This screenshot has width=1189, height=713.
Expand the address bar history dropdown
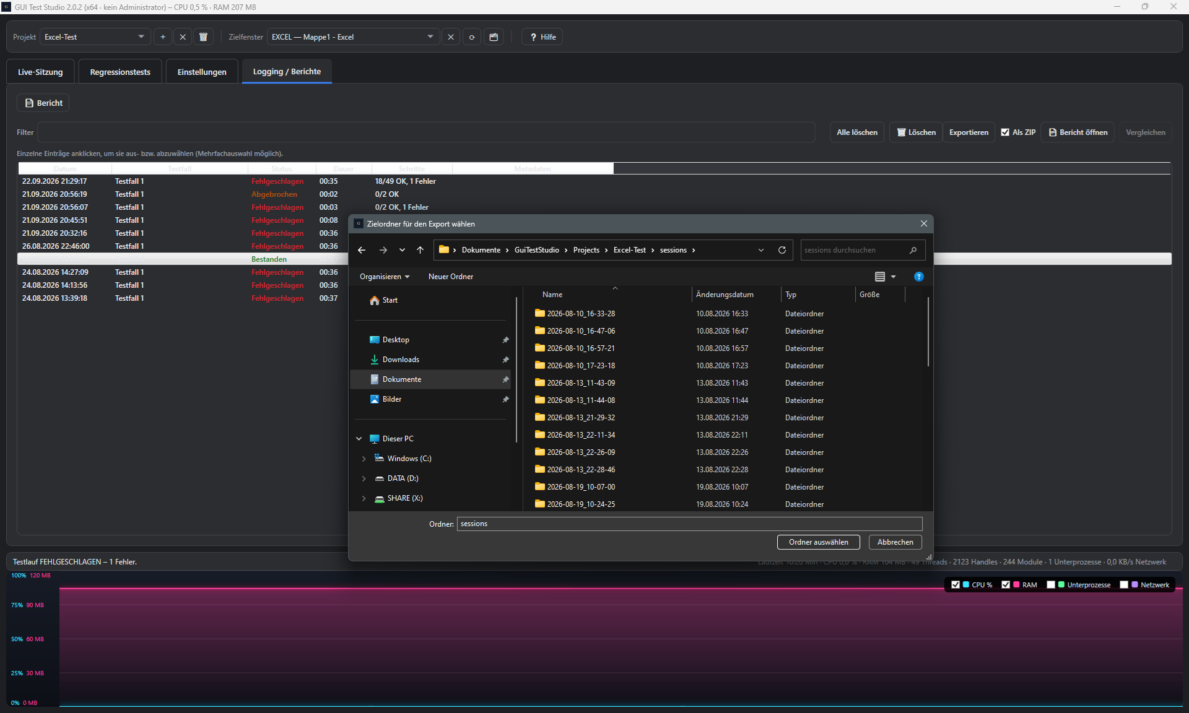[x=761, y=250]
